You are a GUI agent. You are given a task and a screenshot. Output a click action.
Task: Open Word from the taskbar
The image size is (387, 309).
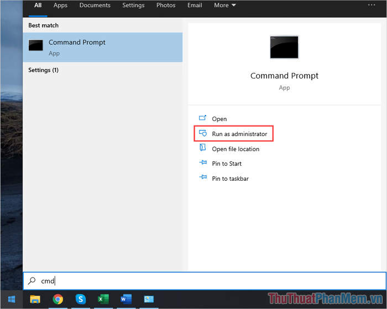point(126,300)
